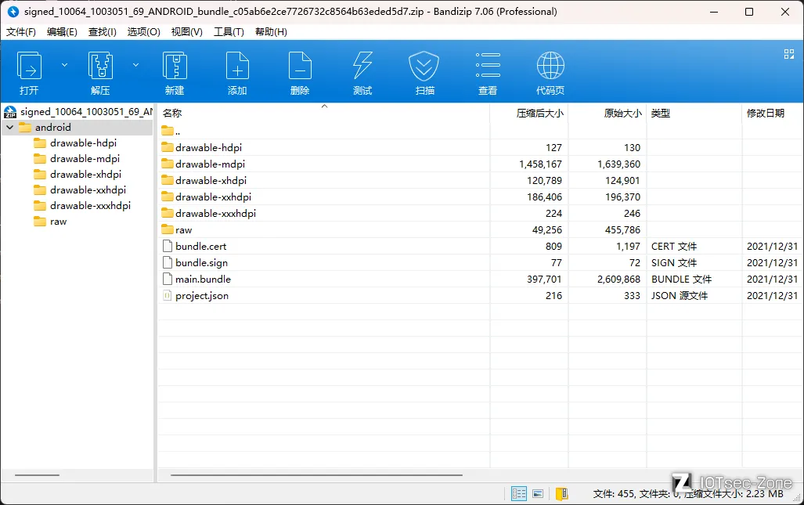Open the 帮助(H) menu
This screenshot has height=505, width=804.
point(271,32)
